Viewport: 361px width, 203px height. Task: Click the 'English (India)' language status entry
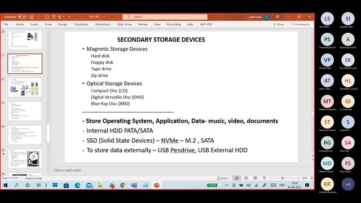point(33,178)
